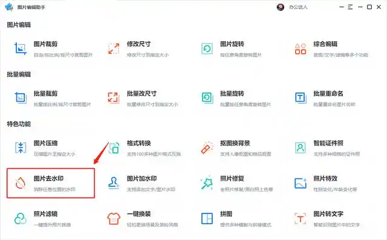
Task: Click the 批量编辑 section heading
Action: (x=19, y=74)
